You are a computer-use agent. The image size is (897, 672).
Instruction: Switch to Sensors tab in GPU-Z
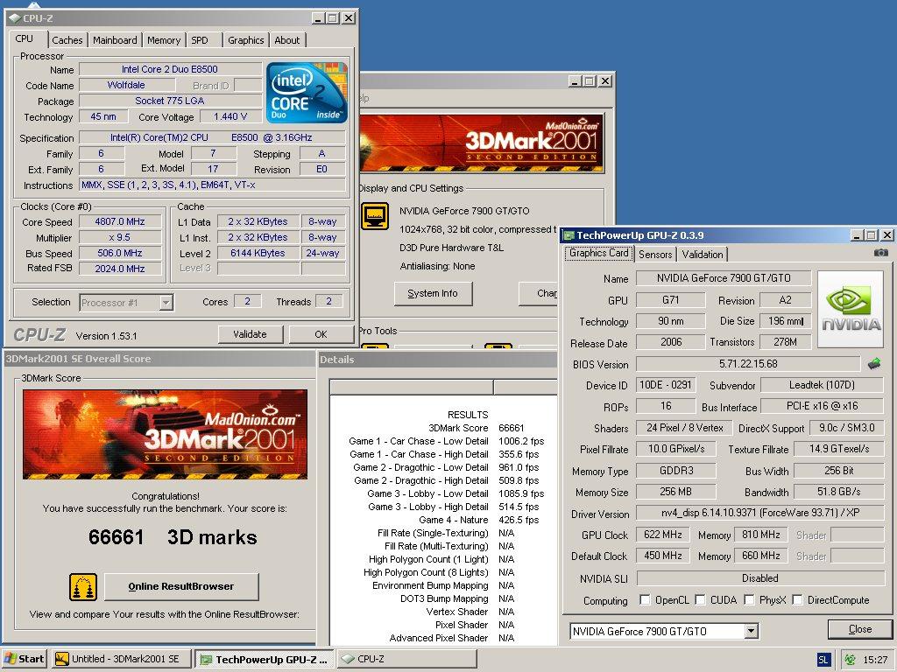click(655, 255)
